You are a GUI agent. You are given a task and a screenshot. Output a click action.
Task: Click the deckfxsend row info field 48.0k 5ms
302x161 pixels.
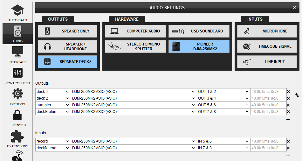pyautogui.click(x=268, y=148)
